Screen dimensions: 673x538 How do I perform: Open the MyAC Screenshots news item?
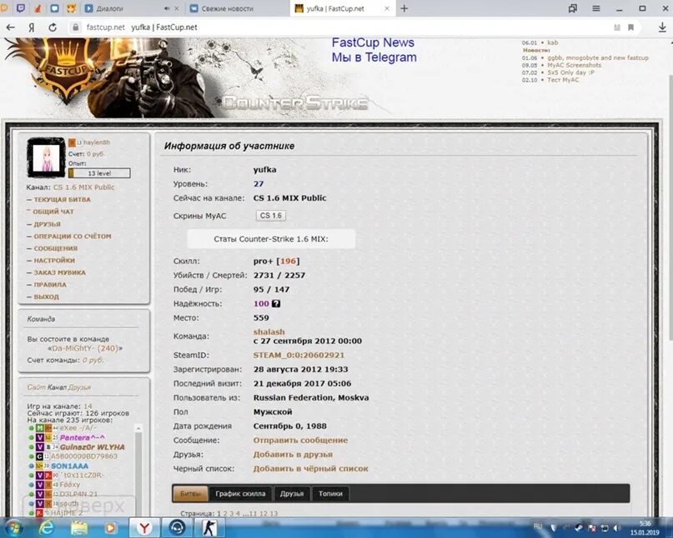tap(574, 65)
